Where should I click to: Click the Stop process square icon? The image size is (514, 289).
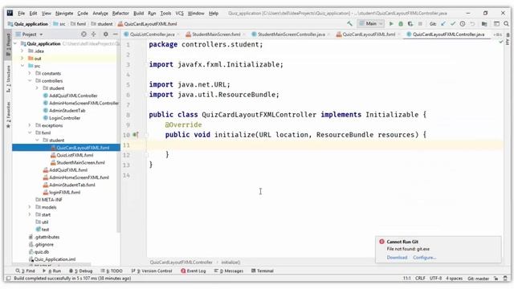(420, 23)
